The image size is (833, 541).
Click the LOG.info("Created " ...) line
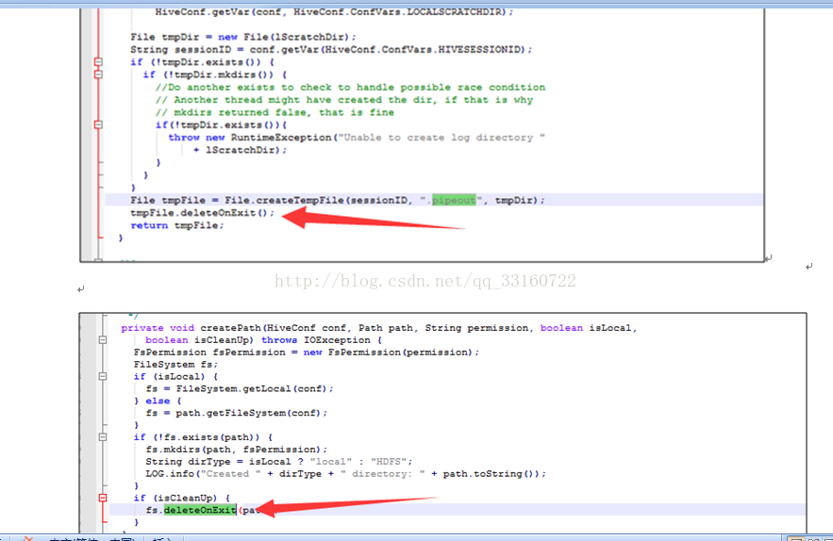(346, 474)
